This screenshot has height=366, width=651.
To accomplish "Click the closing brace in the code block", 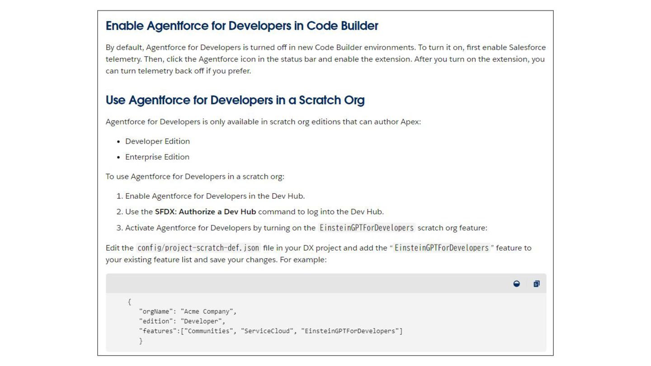I will (141, 341).
